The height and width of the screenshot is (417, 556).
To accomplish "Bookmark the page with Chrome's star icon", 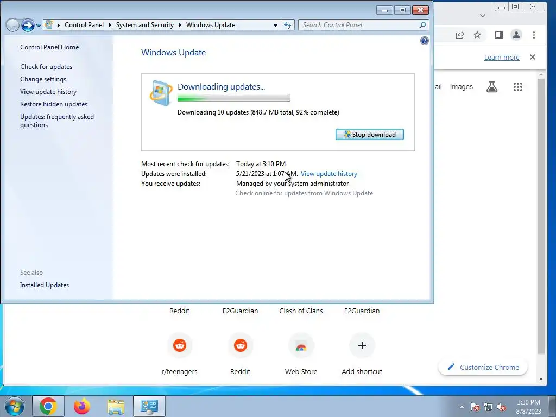I will click(x=477, y=35).
